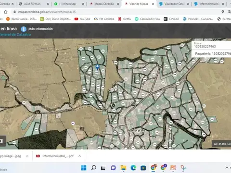Open PowerPoint from the taskbar

pyautogui.click(x=173, y=168)
